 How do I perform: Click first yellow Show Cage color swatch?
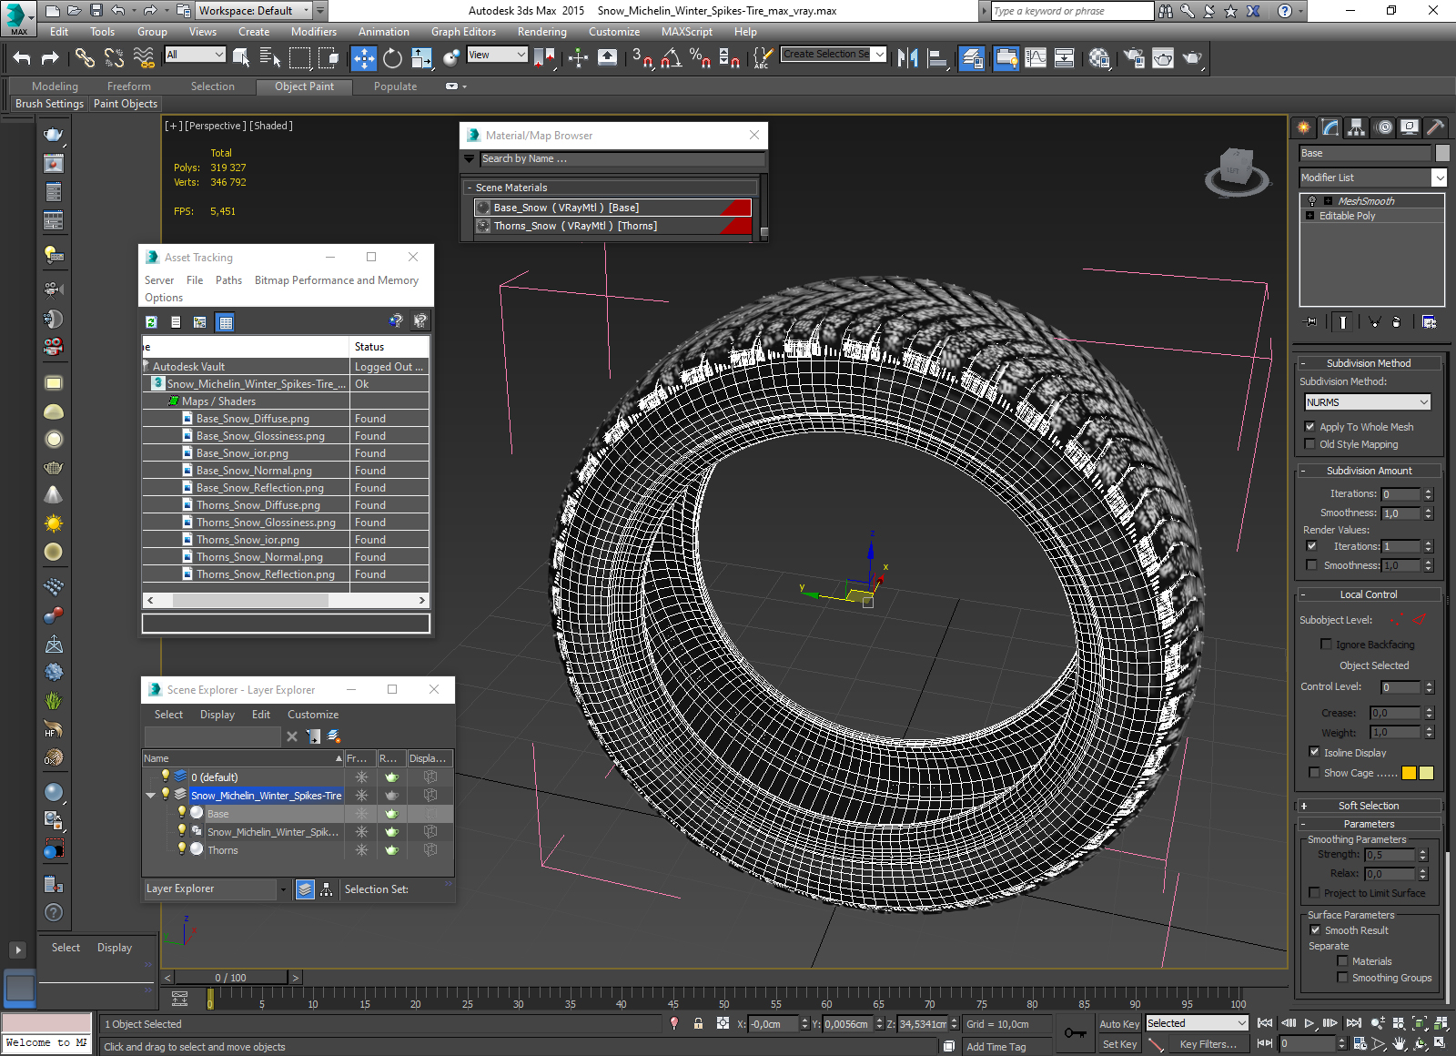point(1409,773)
